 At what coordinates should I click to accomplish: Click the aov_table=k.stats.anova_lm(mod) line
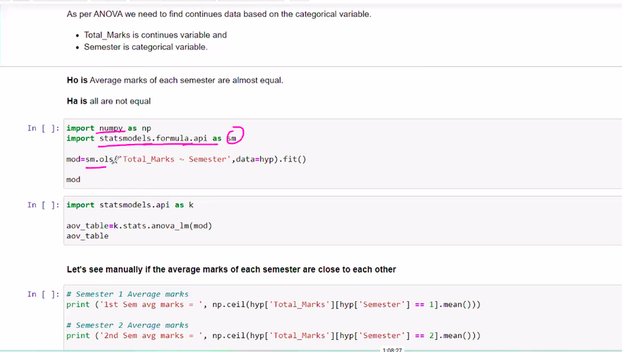[139, 226]
